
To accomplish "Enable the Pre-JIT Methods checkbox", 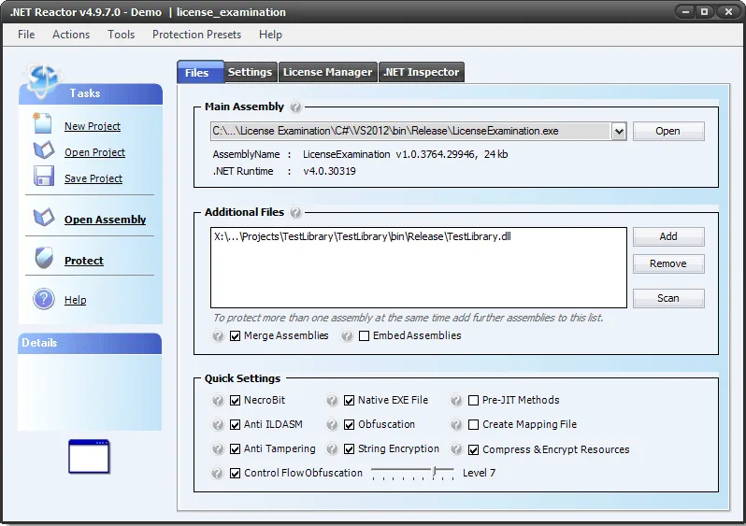I will click(473, 401).
